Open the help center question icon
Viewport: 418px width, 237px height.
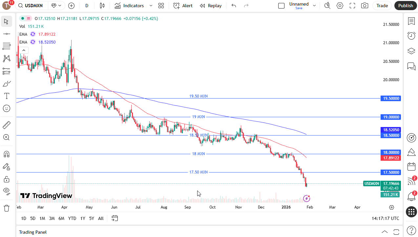(411, 230)
